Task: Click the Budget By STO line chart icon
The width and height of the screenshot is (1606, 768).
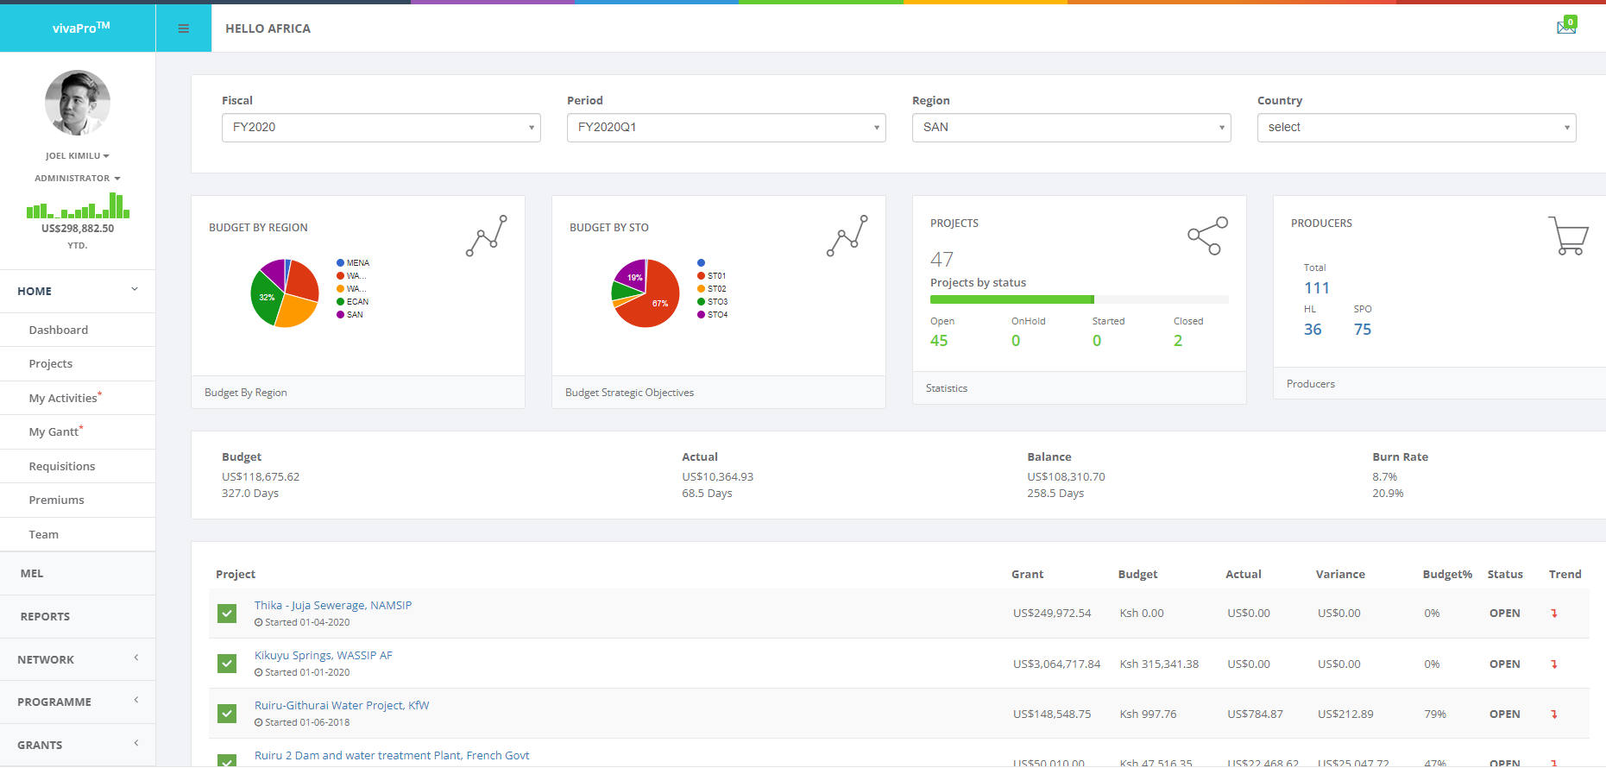Action: pyautogui.click(x=847, y=236)
